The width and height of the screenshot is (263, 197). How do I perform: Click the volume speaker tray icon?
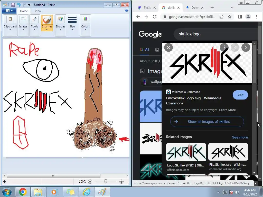[x=237, y=192]
